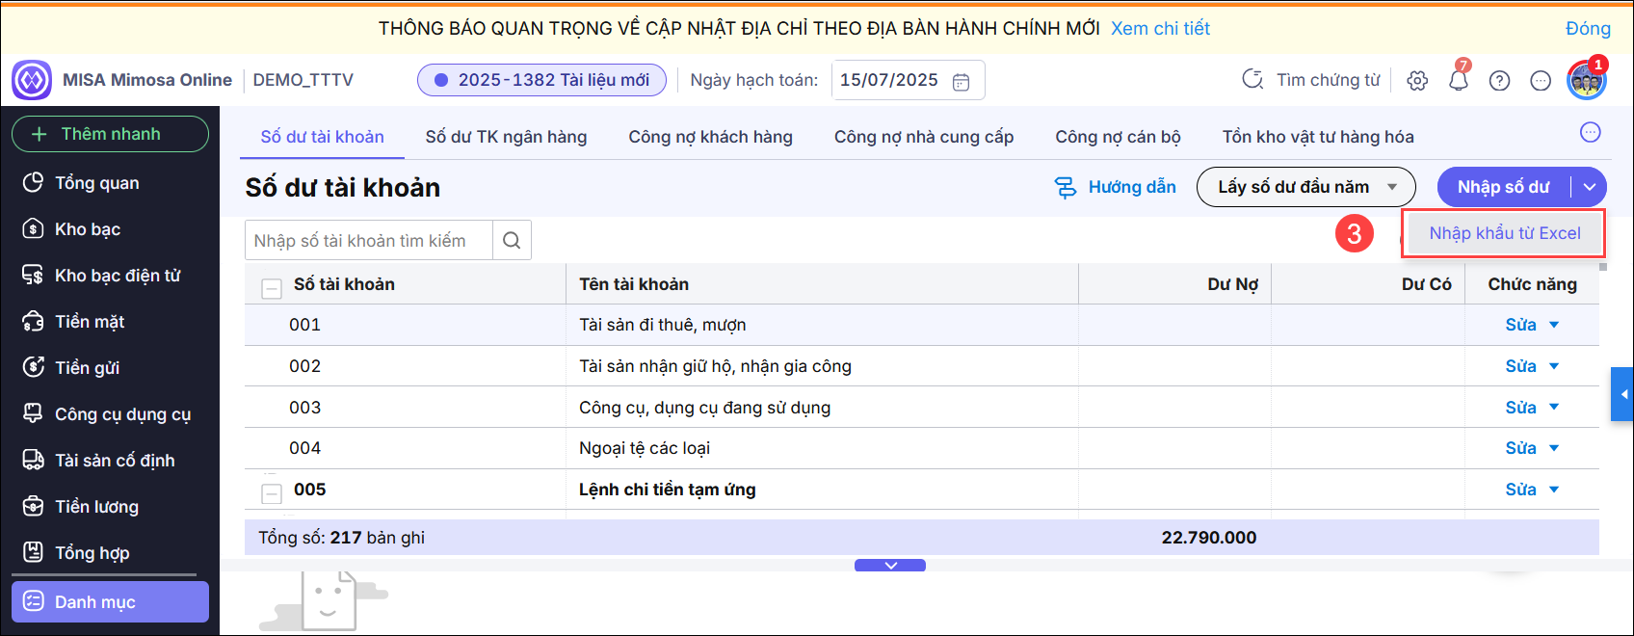This screenshot has width=1634, height=636.
Task: Open the settings gear icon
Action: coord(1417,81)
